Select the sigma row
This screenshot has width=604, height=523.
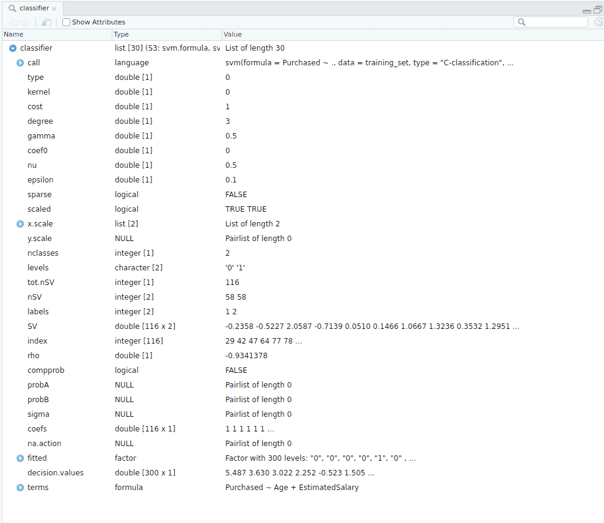tap(303, 414)
